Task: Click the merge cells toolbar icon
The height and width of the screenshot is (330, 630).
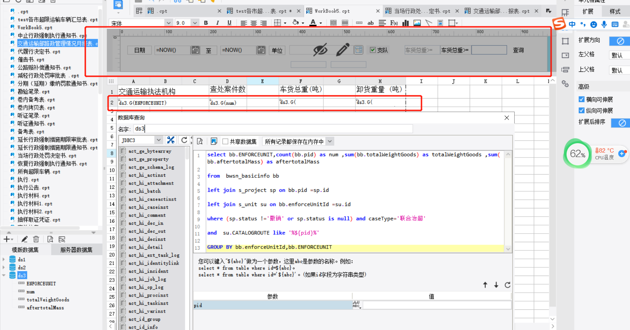Action: tap(333, 23)
